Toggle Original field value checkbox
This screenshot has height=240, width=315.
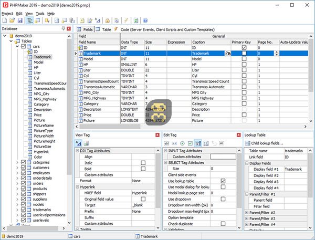(143, 199)
